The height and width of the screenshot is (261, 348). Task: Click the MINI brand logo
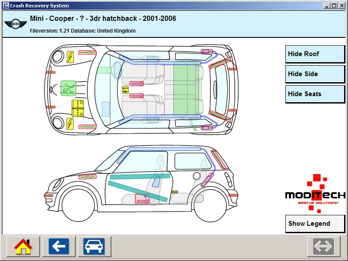pyautogui.click(x=16, y=23)
